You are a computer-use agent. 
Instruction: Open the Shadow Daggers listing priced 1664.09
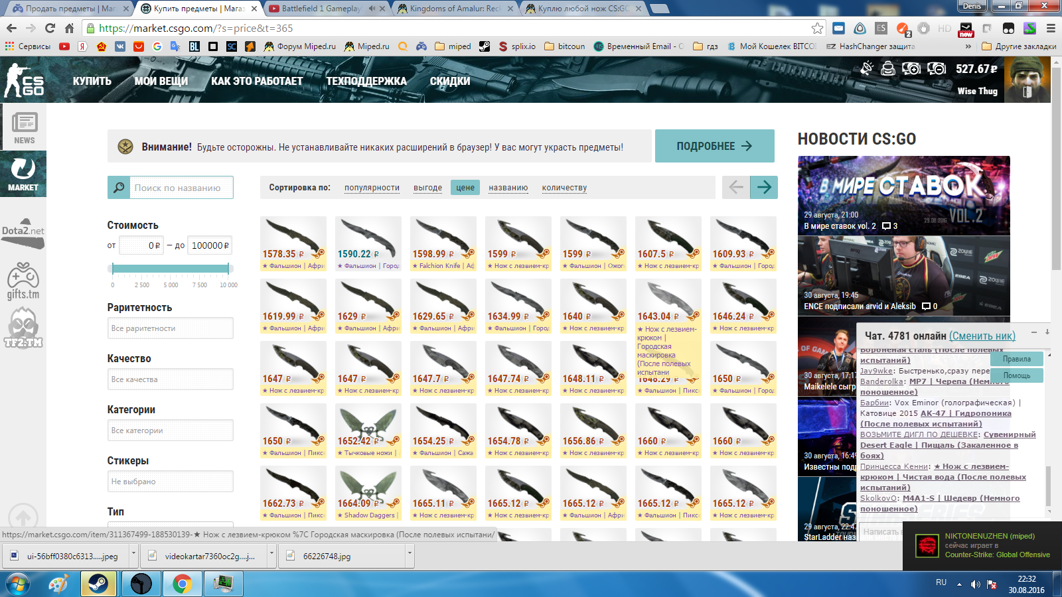pyautogui.click(x=368, y=493)
